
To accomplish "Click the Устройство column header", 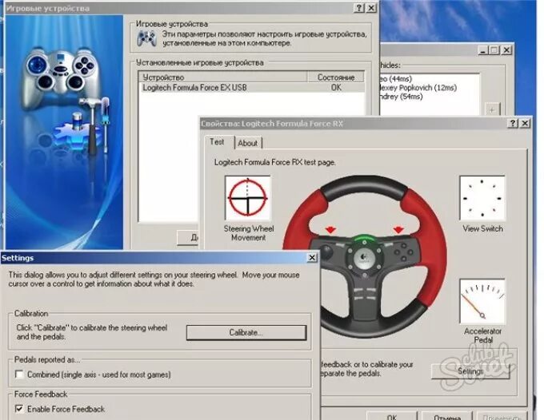I will [x=222, y=77].
